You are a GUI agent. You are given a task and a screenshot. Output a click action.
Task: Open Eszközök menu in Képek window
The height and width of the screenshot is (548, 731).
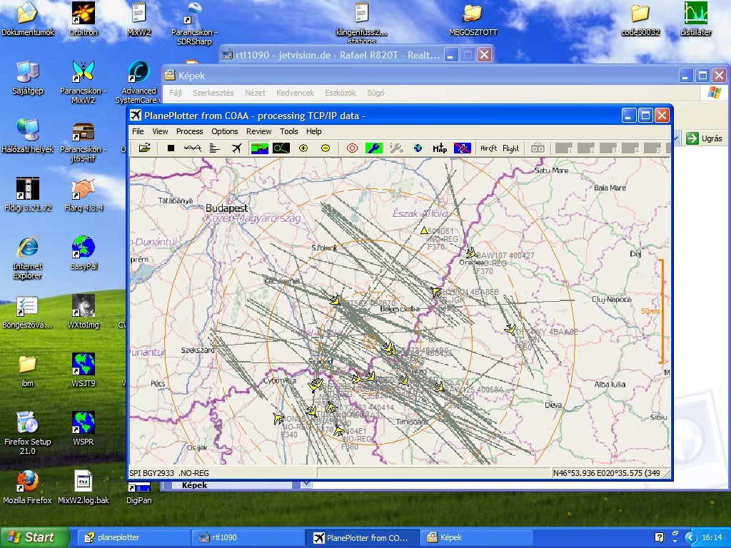[341, 93]
